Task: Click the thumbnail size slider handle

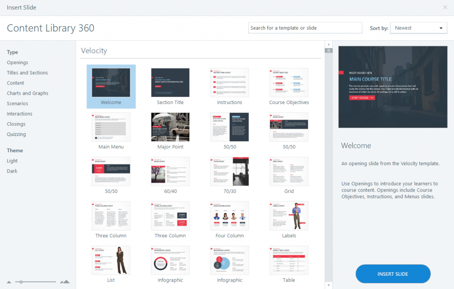Action: pos(21,282)
